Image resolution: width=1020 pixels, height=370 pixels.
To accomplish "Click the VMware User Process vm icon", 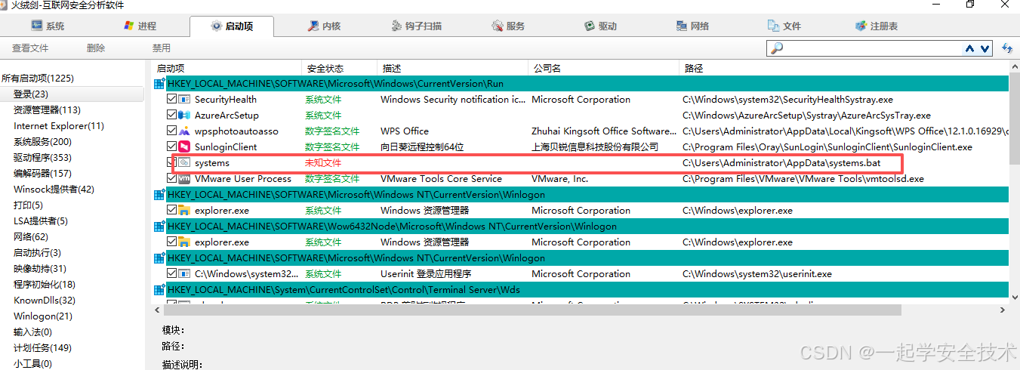I will (183, 179).
